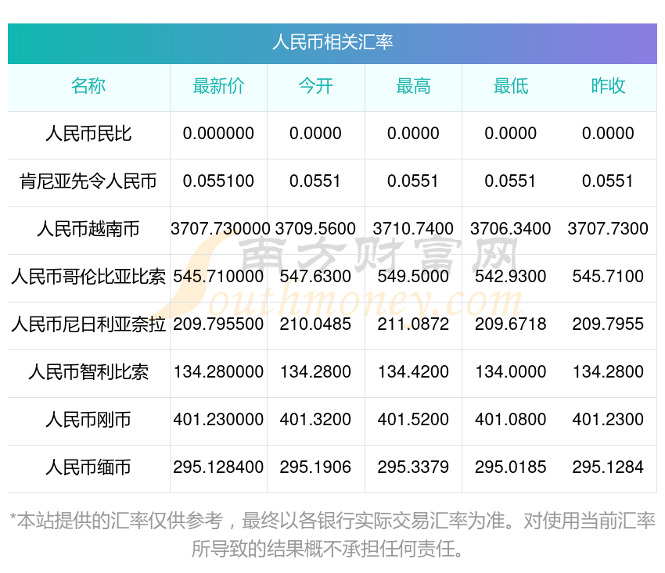Click the 今开 column header

315,86
